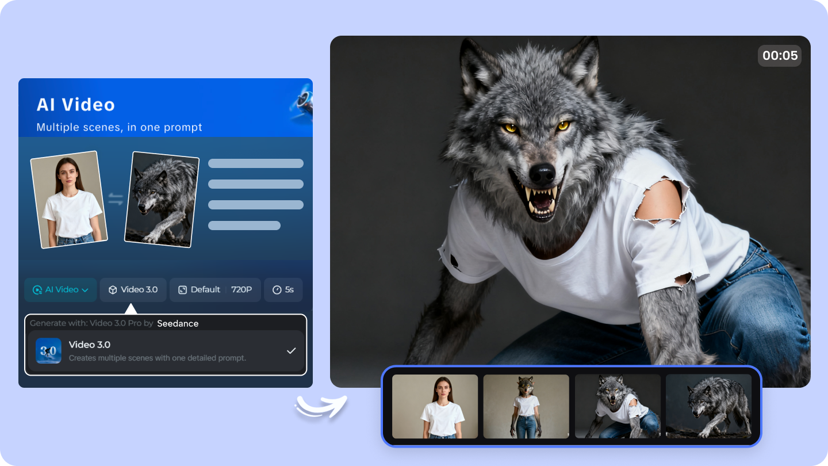828x466 pixels.
Task: Select the Video 3.0 option in model list
Action: tap(166, 351)
